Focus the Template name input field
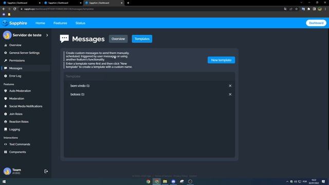The height and width of the screenshot is (185, 329). [x=150, y=77]
